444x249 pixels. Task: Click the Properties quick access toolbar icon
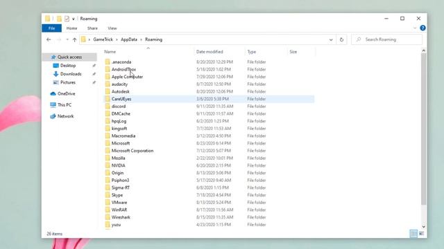(67, 19)
